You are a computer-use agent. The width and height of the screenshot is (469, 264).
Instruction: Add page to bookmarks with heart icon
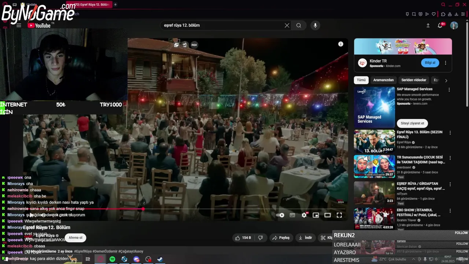tap(433, 14)
